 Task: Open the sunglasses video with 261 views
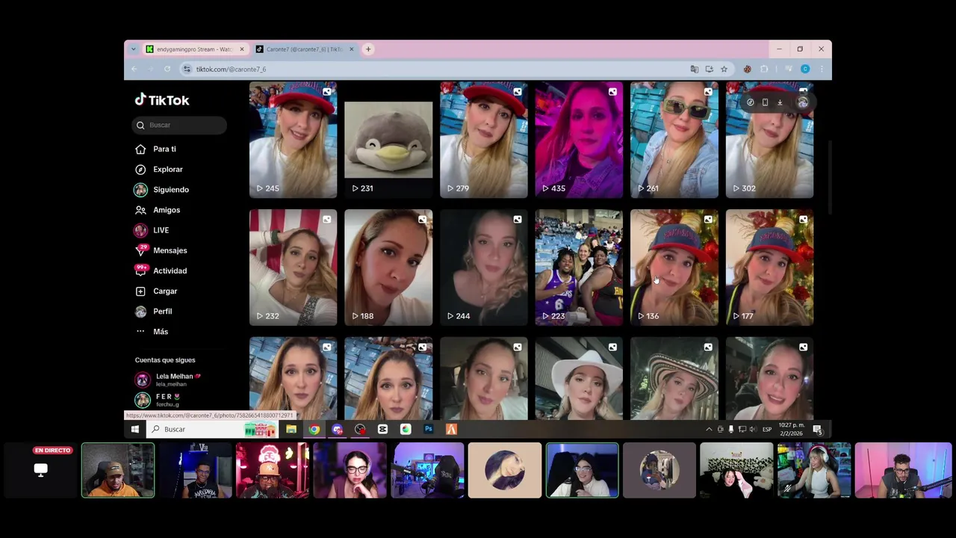[674, 140]
